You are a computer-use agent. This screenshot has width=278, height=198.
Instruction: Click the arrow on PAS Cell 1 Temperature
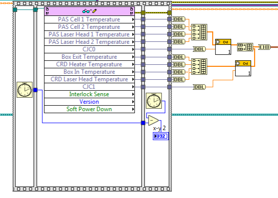click(x=133, y=19)
